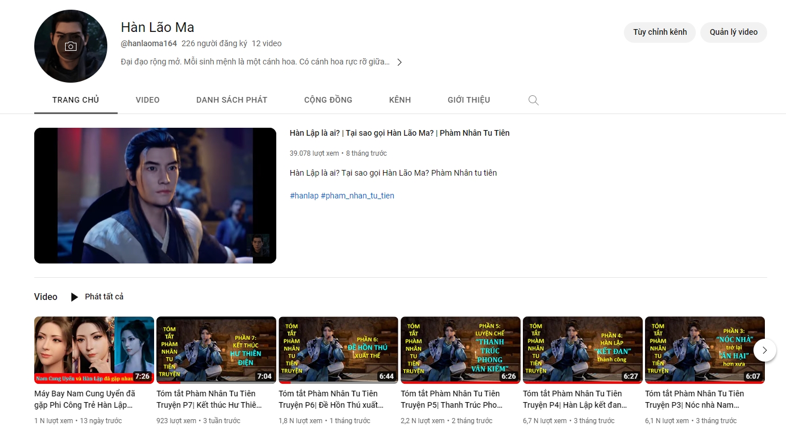Viewport: 786px width, 438px height.
Task: Click the Phát tất cả text label
Action: 104,297
